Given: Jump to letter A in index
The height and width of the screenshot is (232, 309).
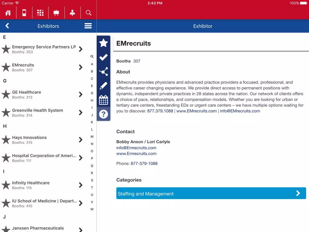Looking at the screenshot, I should (92, 64).
